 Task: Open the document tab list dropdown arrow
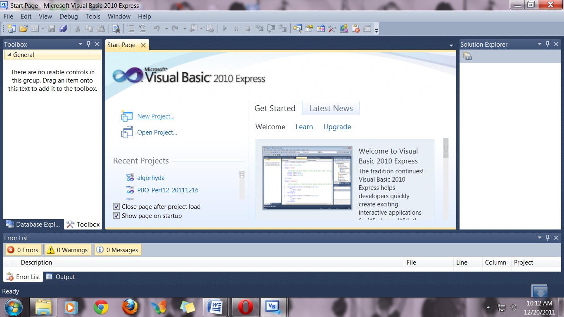click(x=451, y=45)
